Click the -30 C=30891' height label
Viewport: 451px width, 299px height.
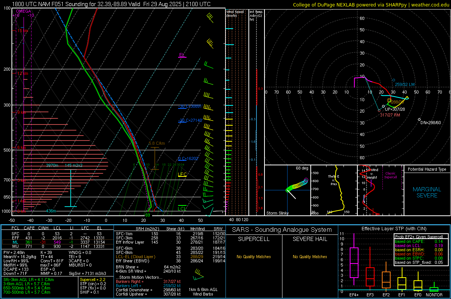click(190, 106)
